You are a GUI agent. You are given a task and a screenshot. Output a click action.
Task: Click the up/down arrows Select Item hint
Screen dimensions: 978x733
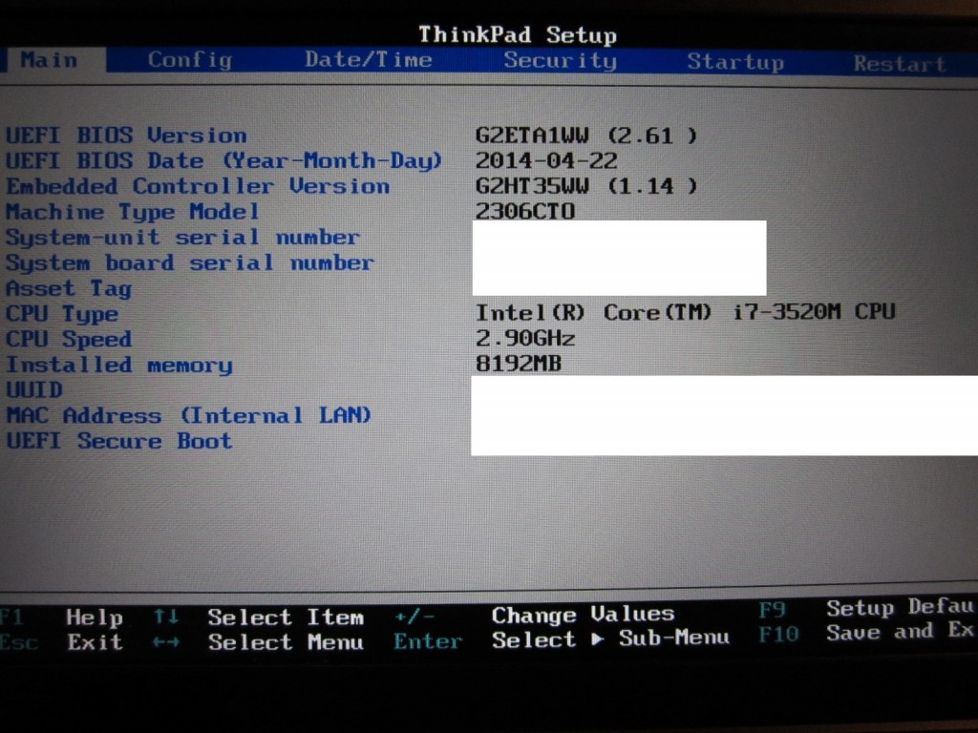(x=258, y=618)
